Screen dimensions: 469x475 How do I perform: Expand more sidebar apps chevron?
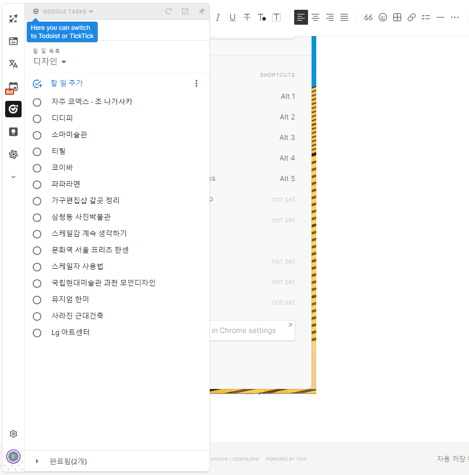[13, 177]
